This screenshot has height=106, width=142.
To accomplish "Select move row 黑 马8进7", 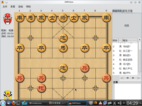I will pyautogui.click(x=125, y=46).
